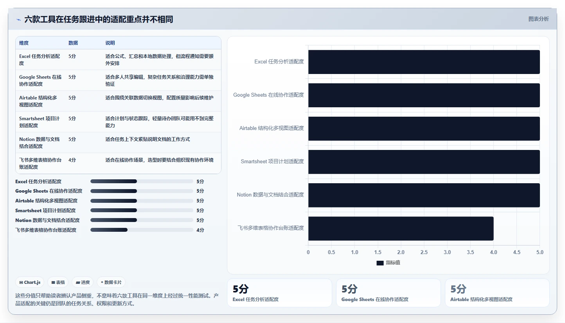Click the Smartsheet 项目计划适配度 chart bar
The image size is (565, 323).
click(424, 162)
